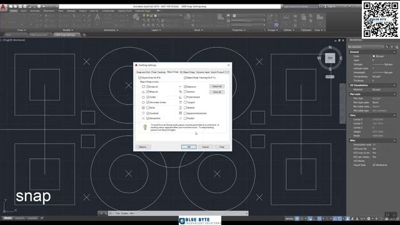Open the Annotate ribbon tab
Viewport: 400px width, 225px height.
[35, 11]
